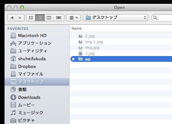Click the img.jpg file
This screenshot has height=124, width=172.
pyautogui.click(x=92, y=48)
